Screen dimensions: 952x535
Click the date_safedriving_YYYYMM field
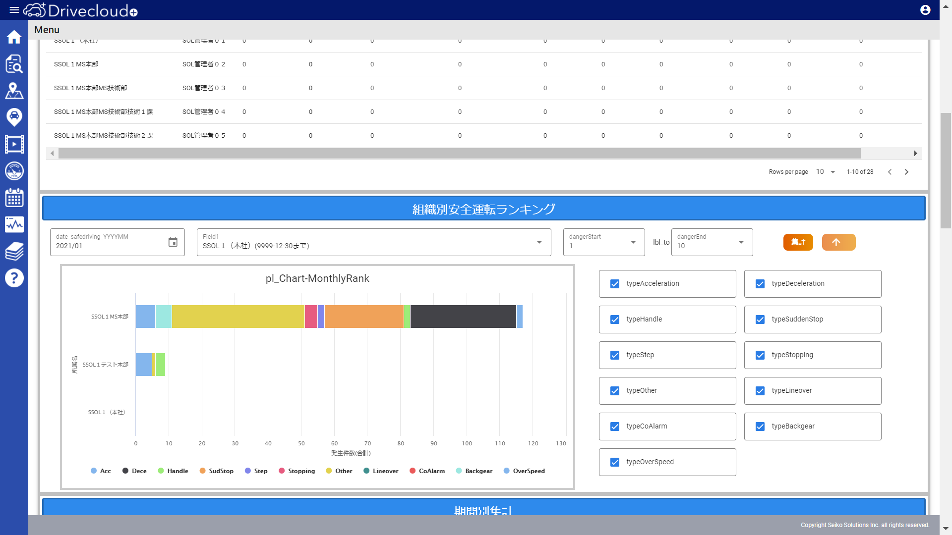pos(118,242)
